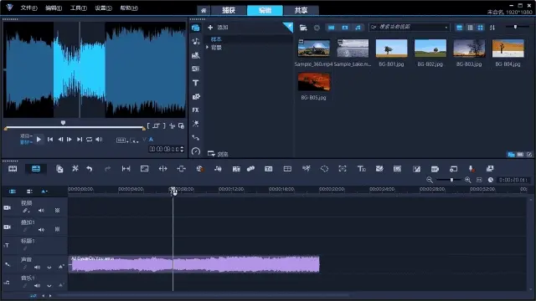Toggle show audio files filter in library
This screenshot has width=536, height=301.
[358, 28]
